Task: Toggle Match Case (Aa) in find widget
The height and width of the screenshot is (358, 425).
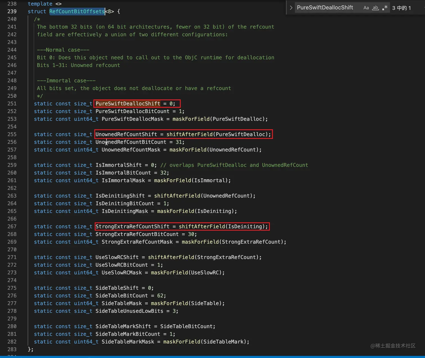Action: click(366, 8)
